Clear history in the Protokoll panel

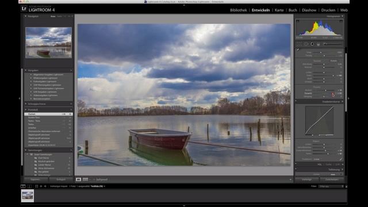click(x=71, y=110)
